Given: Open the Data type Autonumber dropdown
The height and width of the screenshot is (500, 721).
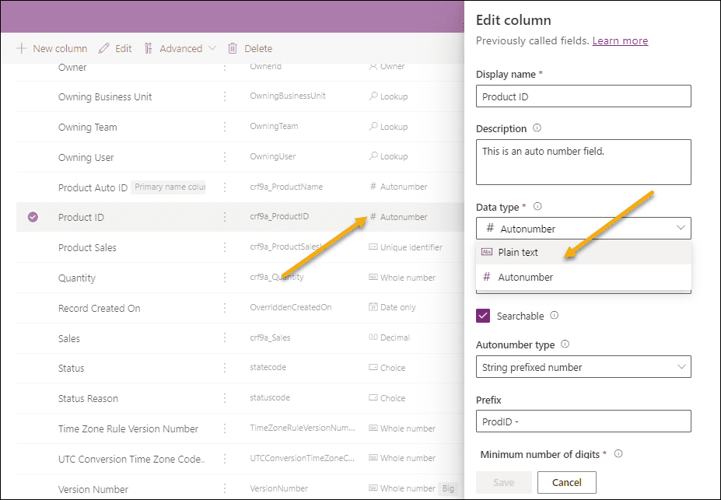Looking at the screenshot, I should click(x=583, y=229).
